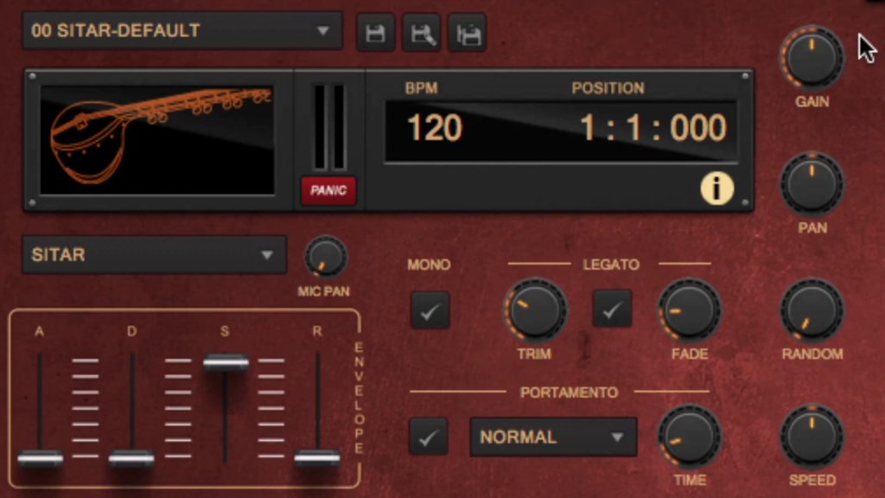Open the yellow info button
The width and height of the screenshot is (885, 498).
[716, 188]
